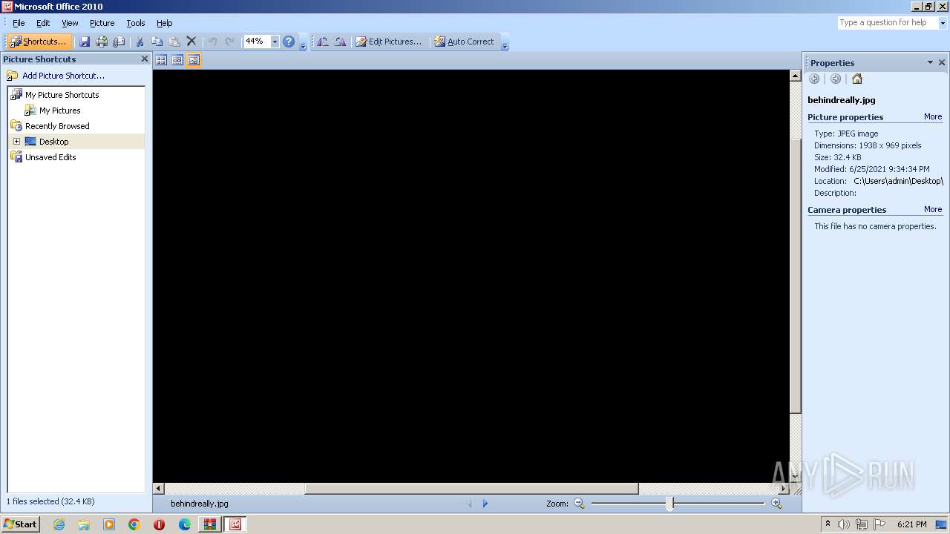This screenshot has width=950, height=534.
Task: Click More link next to Picture properties
Action: coord(933,117)
